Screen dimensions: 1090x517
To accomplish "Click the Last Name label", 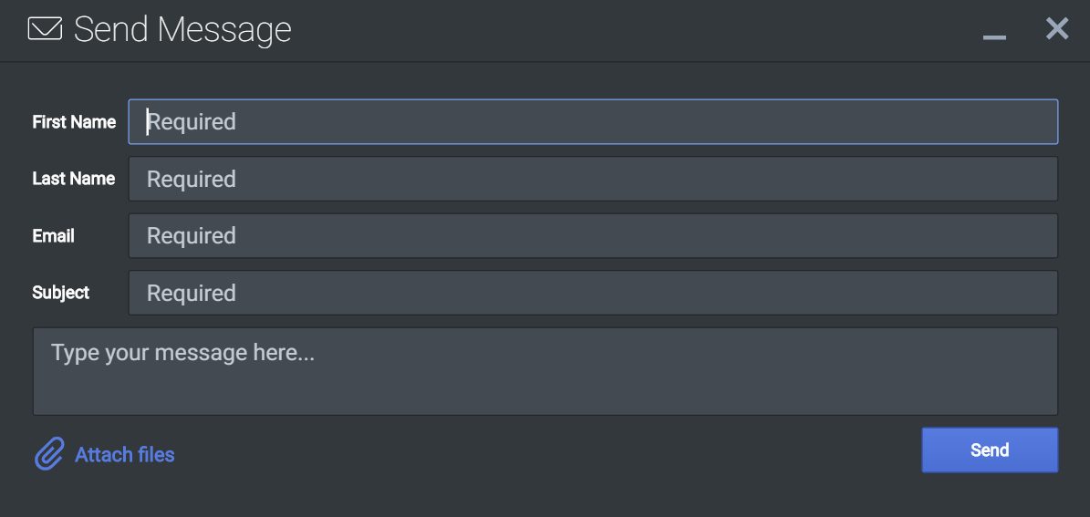I will tap(74, 180).
